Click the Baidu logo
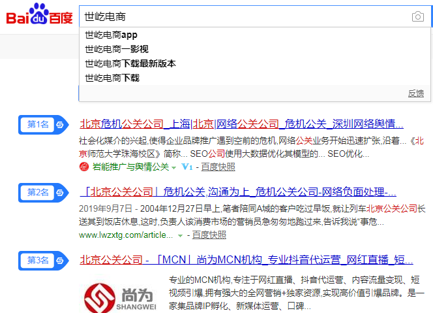 tap(40, 14)
